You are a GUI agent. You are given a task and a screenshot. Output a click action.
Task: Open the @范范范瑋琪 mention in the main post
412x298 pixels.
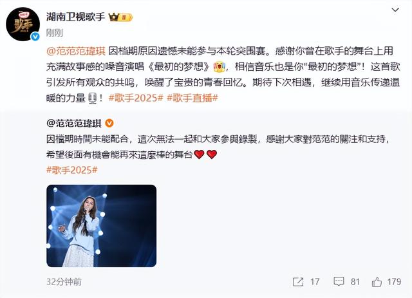click(76, 51)
